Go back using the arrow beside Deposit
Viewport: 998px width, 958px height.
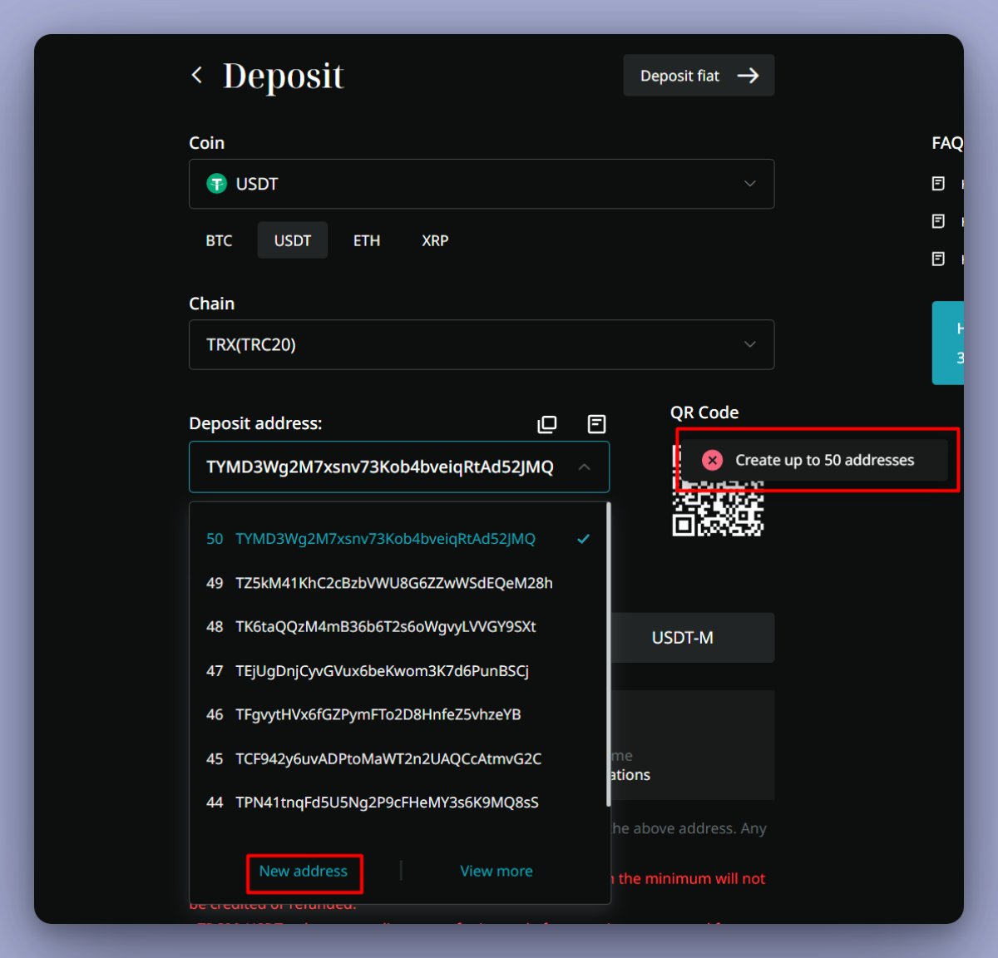click(x=197, y=76)
